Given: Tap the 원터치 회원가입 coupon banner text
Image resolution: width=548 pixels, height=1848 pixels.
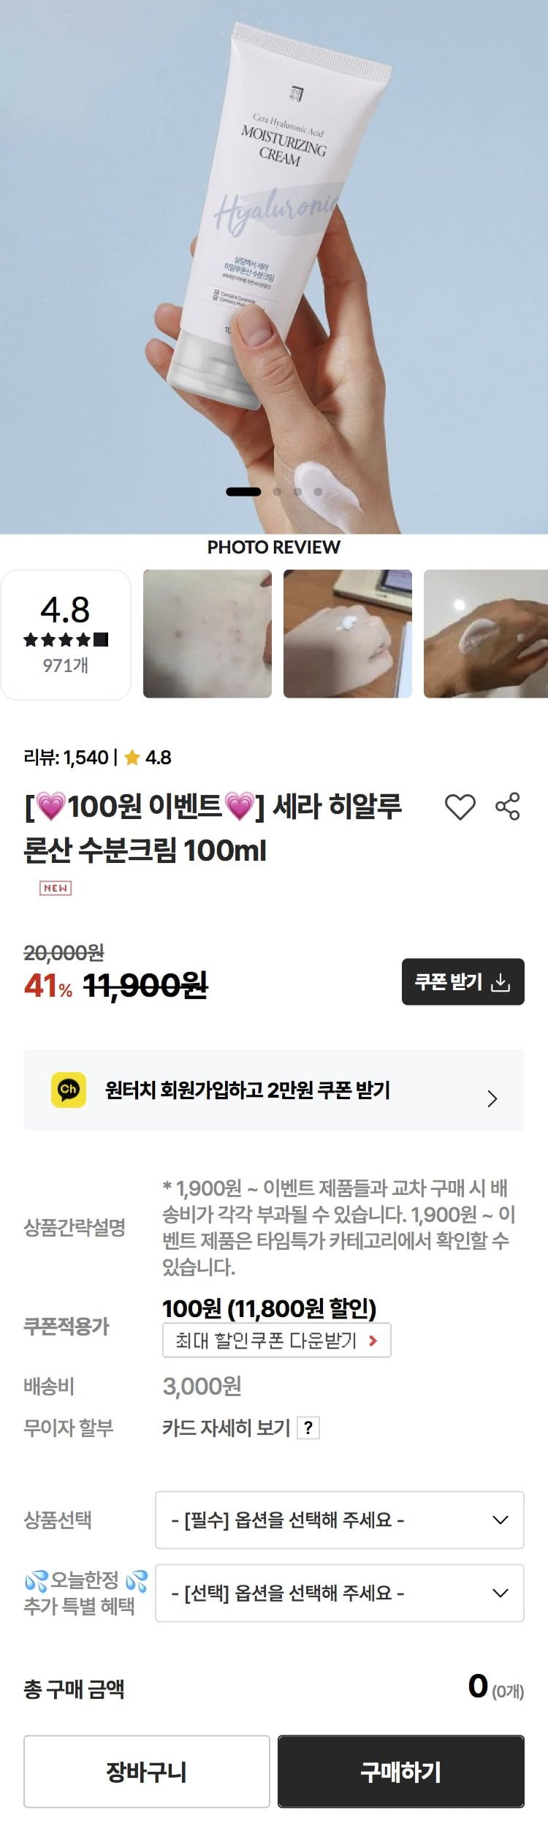Looking at the screenshot, I should click(x=248, y=1090).
